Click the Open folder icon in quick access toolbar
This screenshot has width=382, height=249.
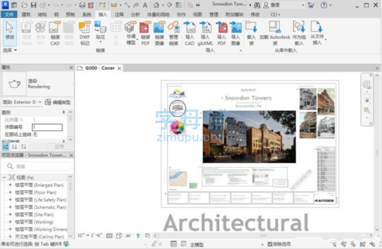pos(24,5)
